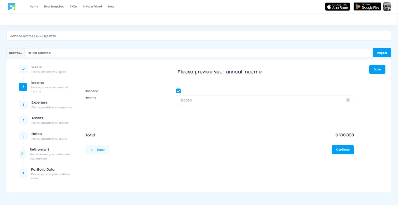Save the snapshot with Save button
This screenshot has height=207, width=398.
pyautogui.click(x=377, y=69)
